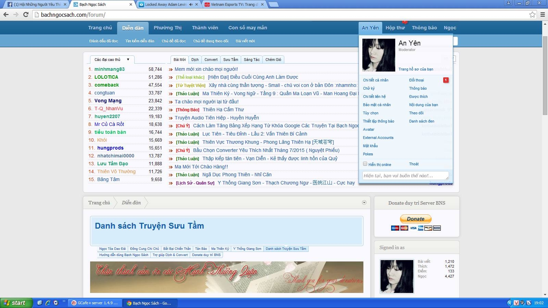
Task: Bookmark this page with the star icon
Action: pos(532,14)
